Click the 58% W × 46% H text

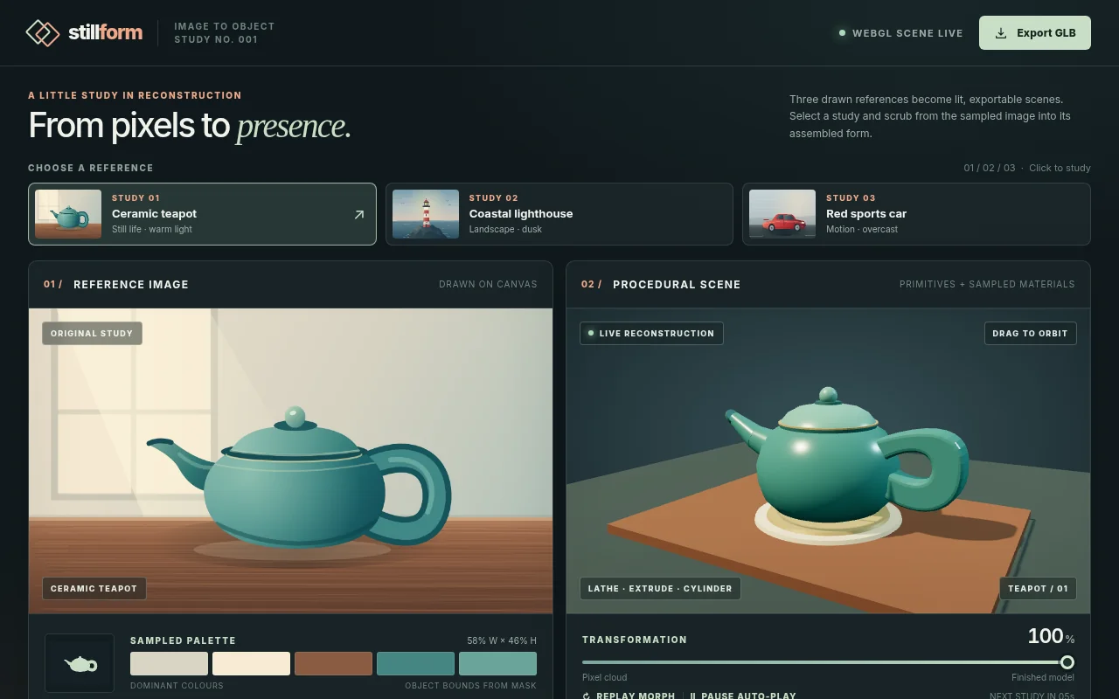[502, 640]
